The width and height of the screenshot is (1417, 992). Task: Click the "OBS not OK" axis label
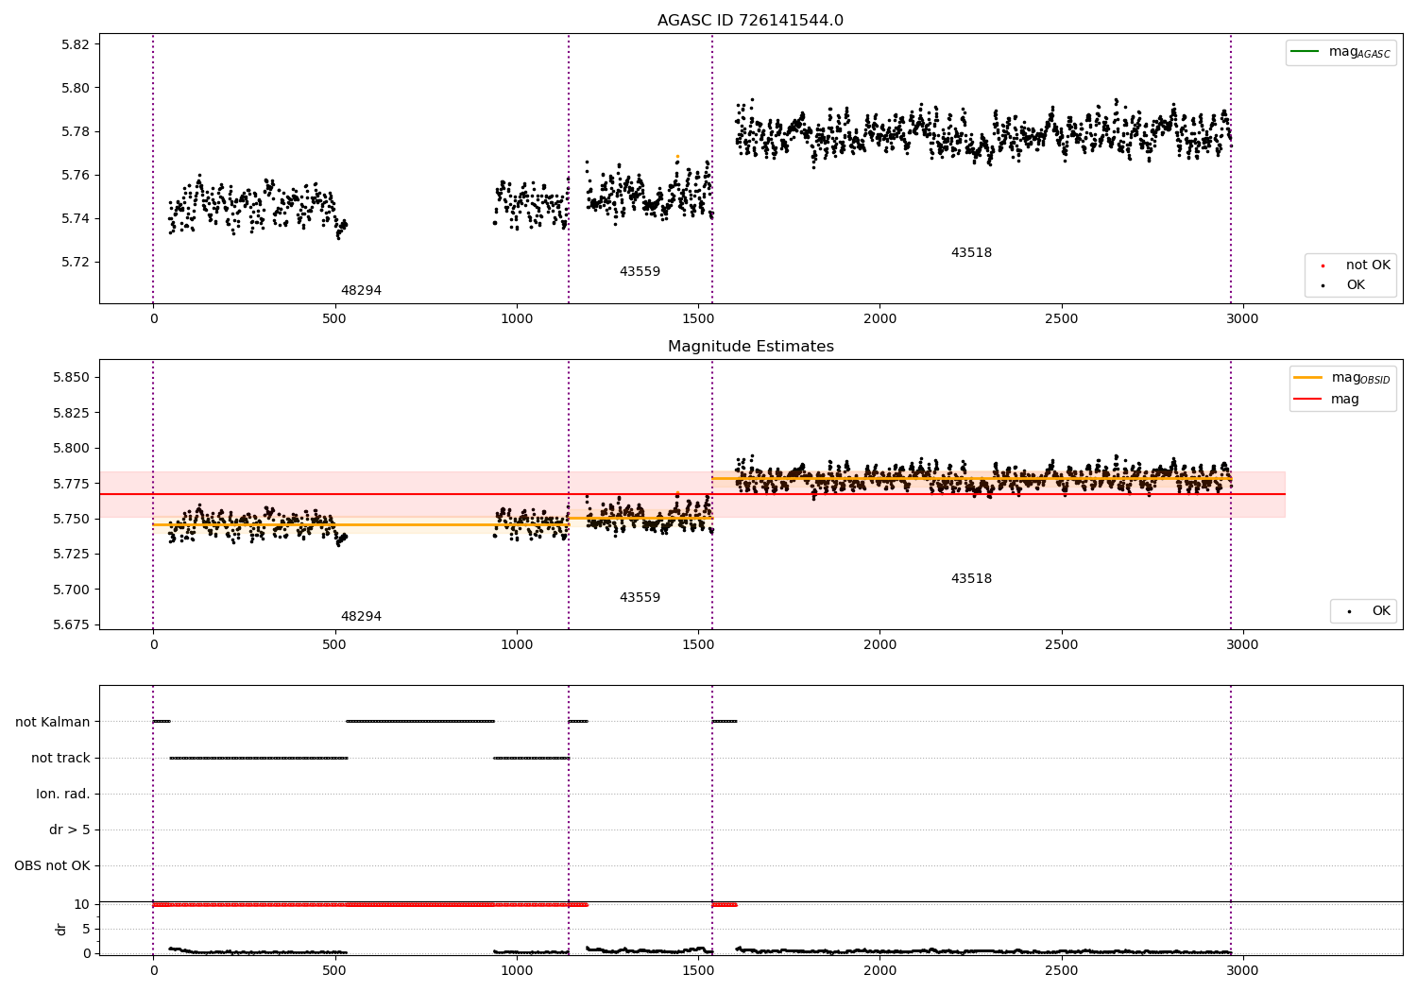tap(52, 865)
